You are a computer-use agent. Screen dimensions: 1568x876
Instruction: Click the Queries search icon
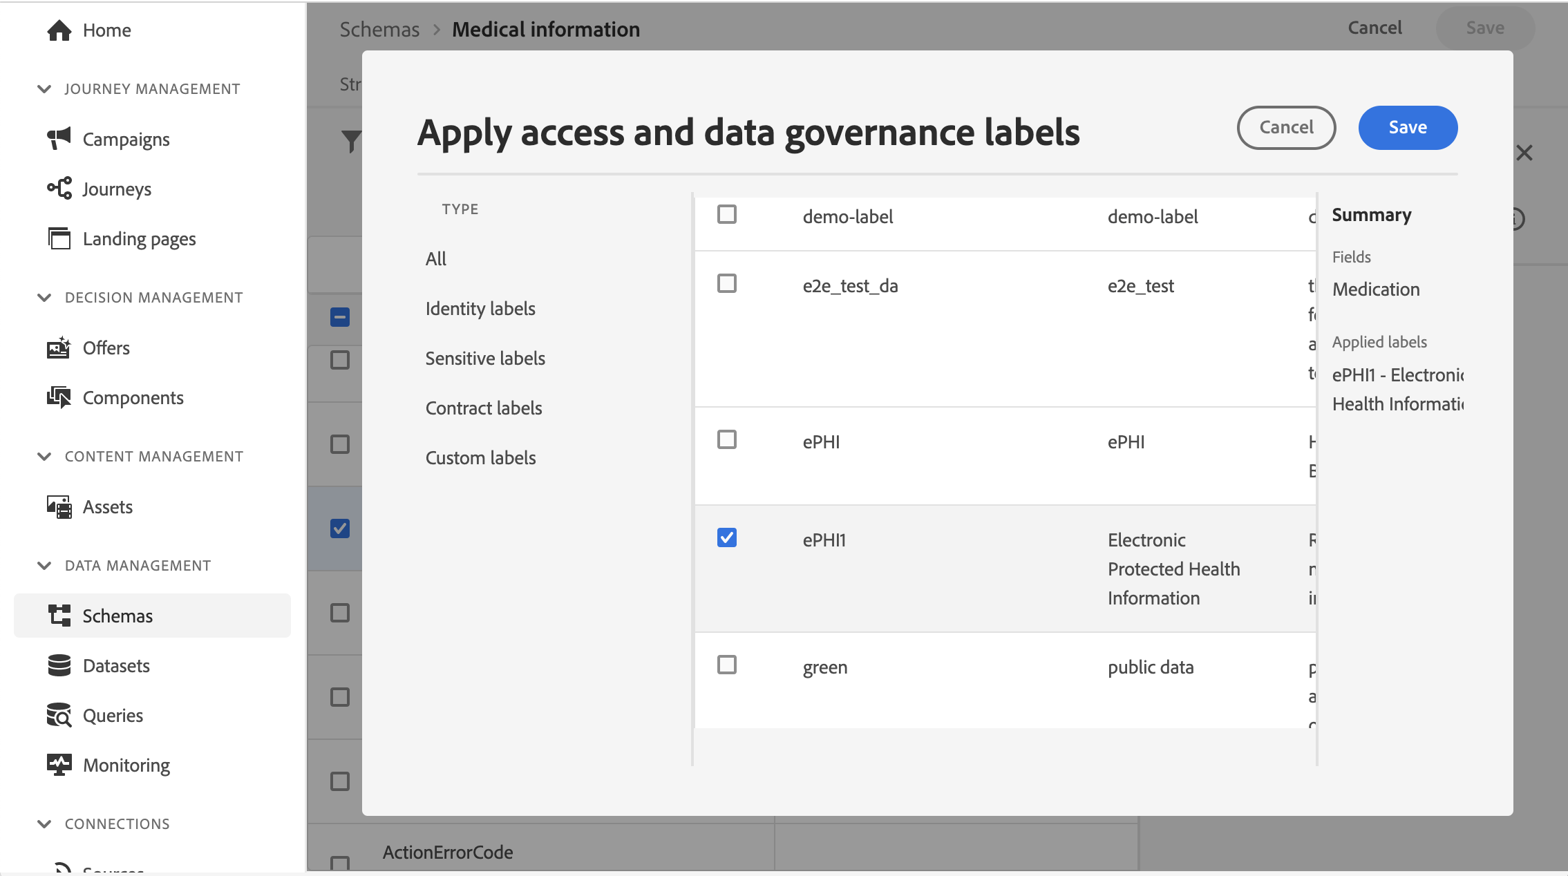click(x=59, y=715)
